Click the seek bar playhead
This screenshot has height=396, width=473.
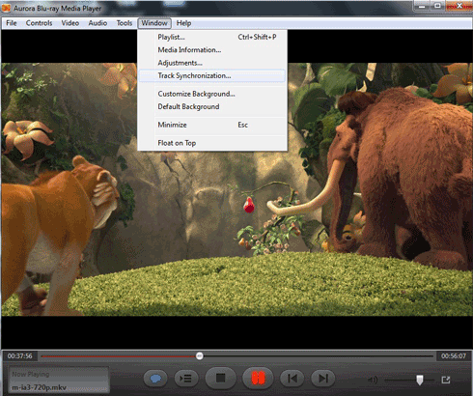click(x=200, y=355)
